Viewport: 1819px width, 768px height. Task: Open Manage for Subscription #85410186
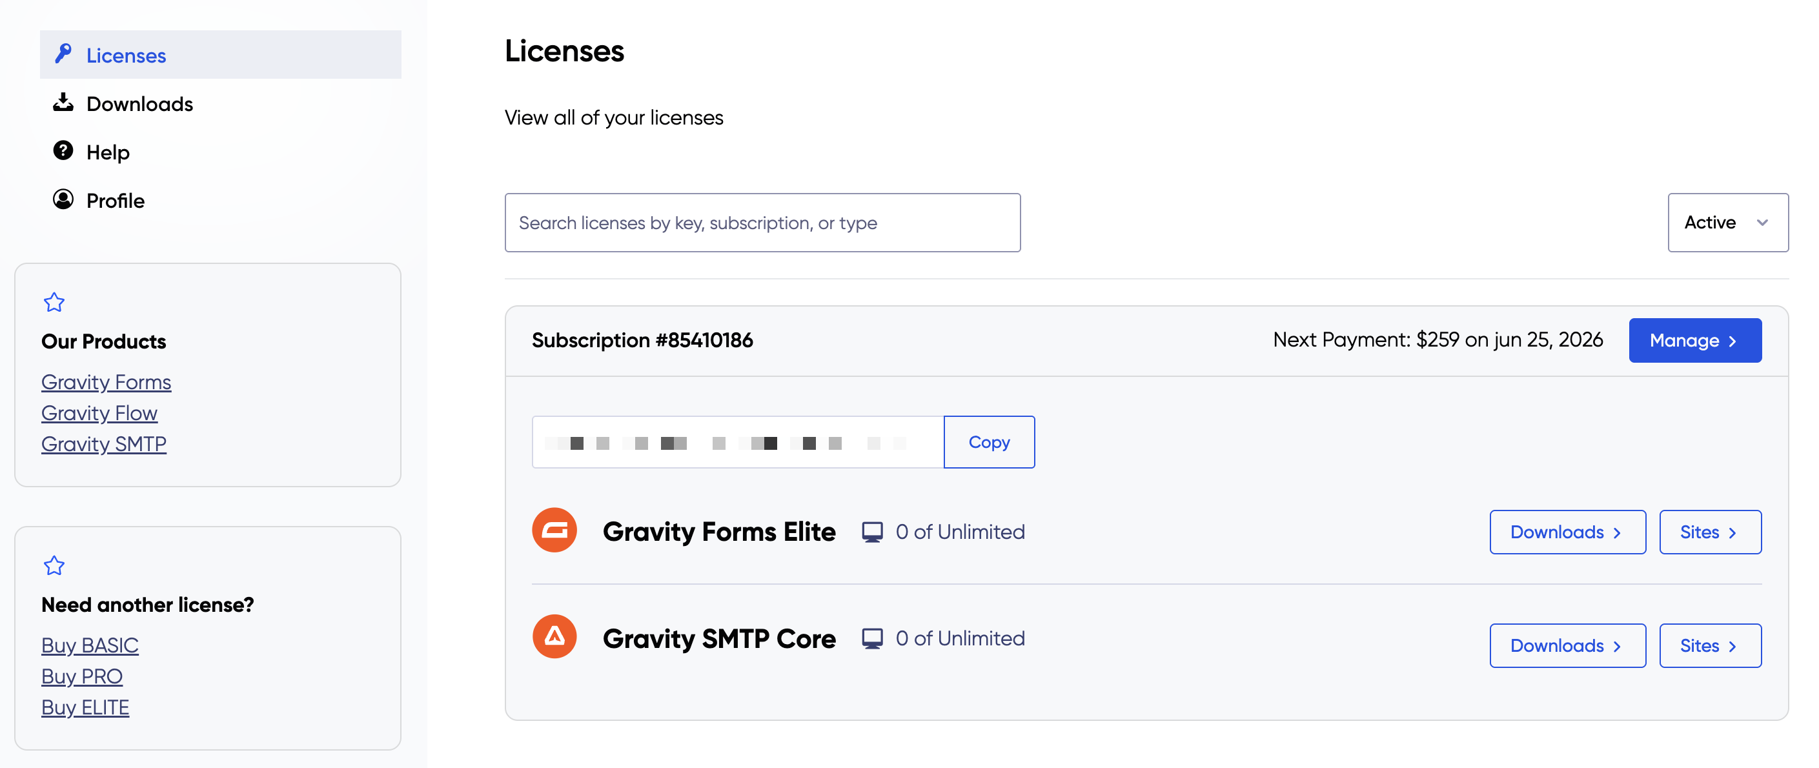1694,341
